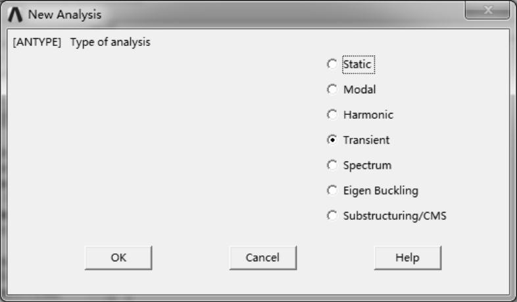Select the Substructuring/CMS radio button circle
Image resolution: width=517 pixels, height=302 pixels.
pyautogui.click(x=332, y=215)
